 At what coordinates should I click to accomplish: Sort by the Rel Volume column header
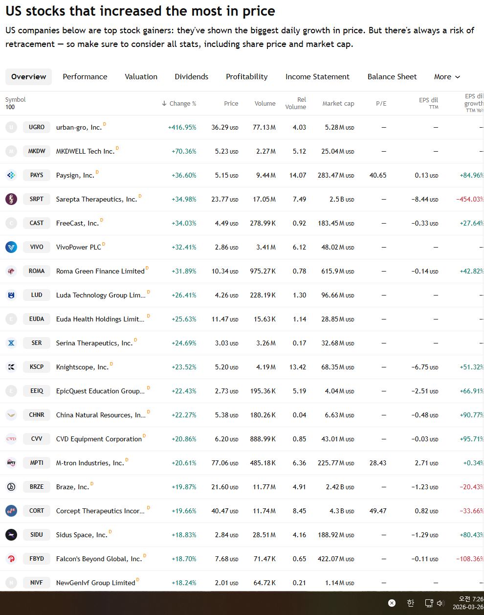coord(296,103)
